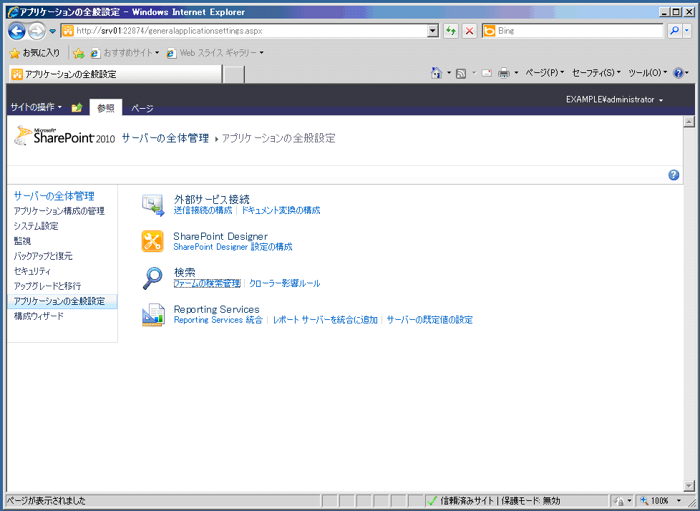Open the クローラー影響ルール link
Viewport: 700px width, 511px height.
coord(285,283)
